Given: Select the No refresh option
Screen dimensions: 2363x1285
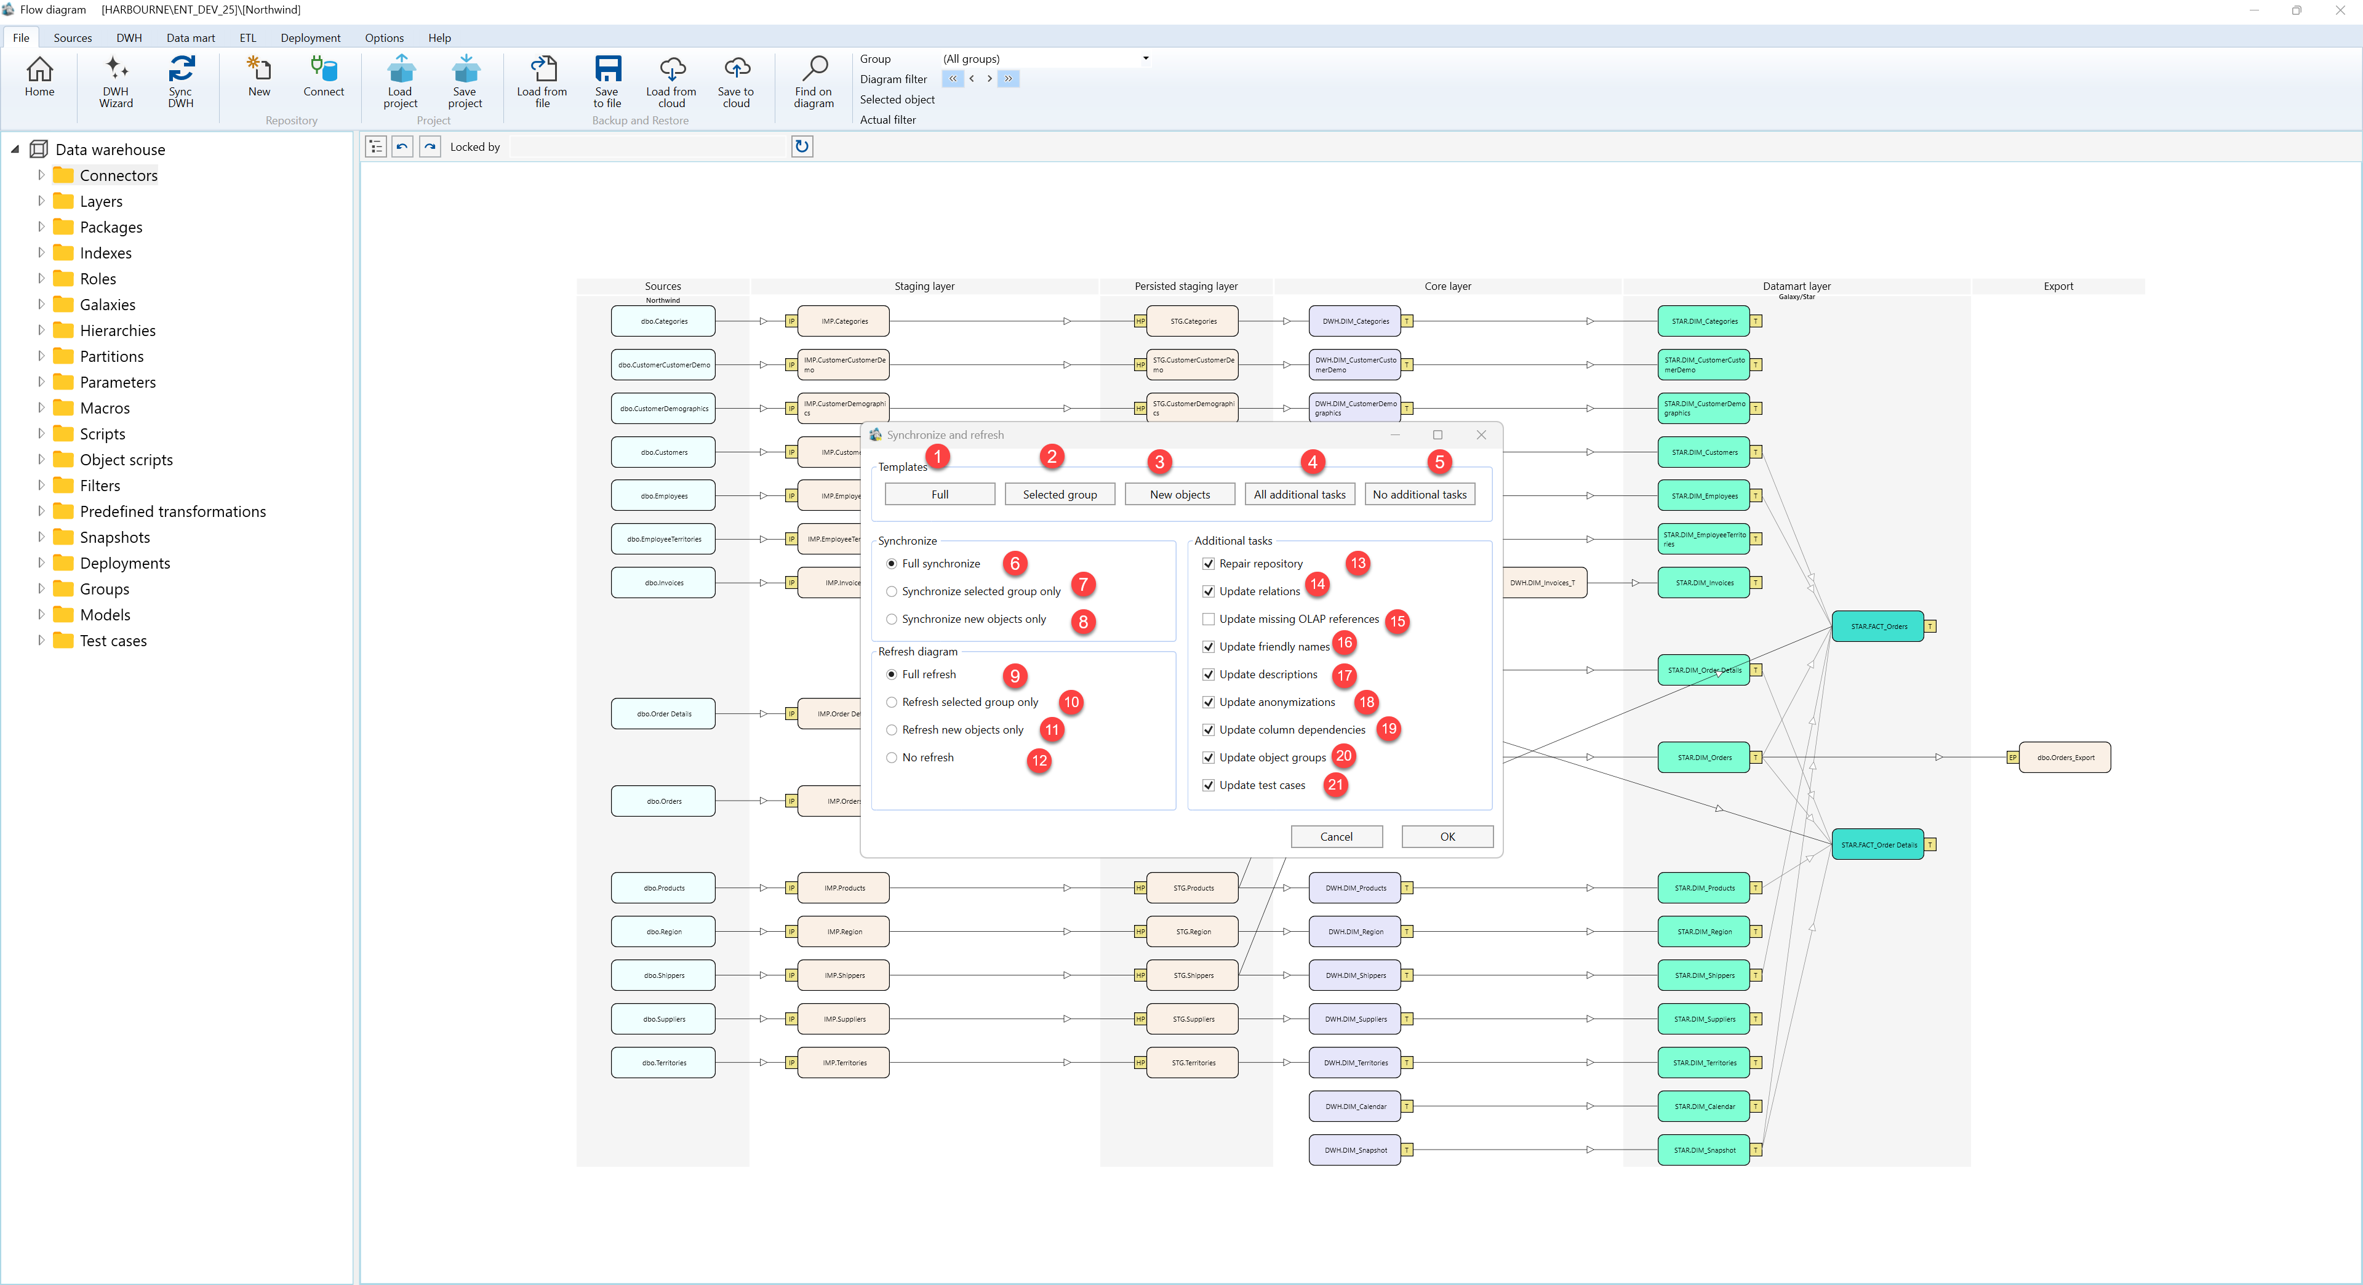Looking at the screenshot, I should pyautogui.click(x=892, y=758).
